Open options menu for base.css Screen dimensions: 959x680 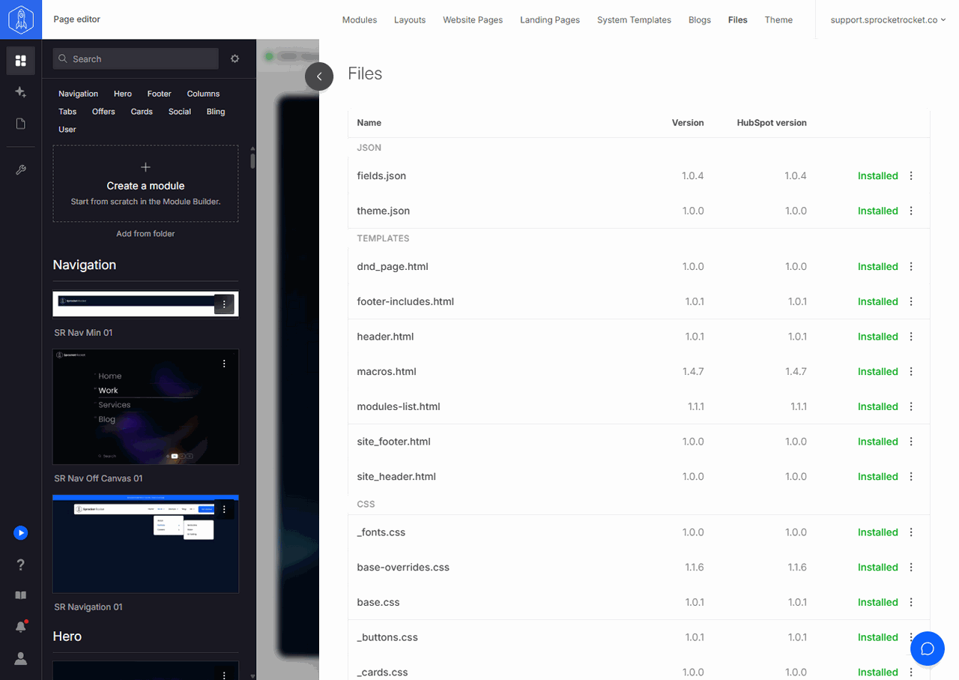[911, 602]
